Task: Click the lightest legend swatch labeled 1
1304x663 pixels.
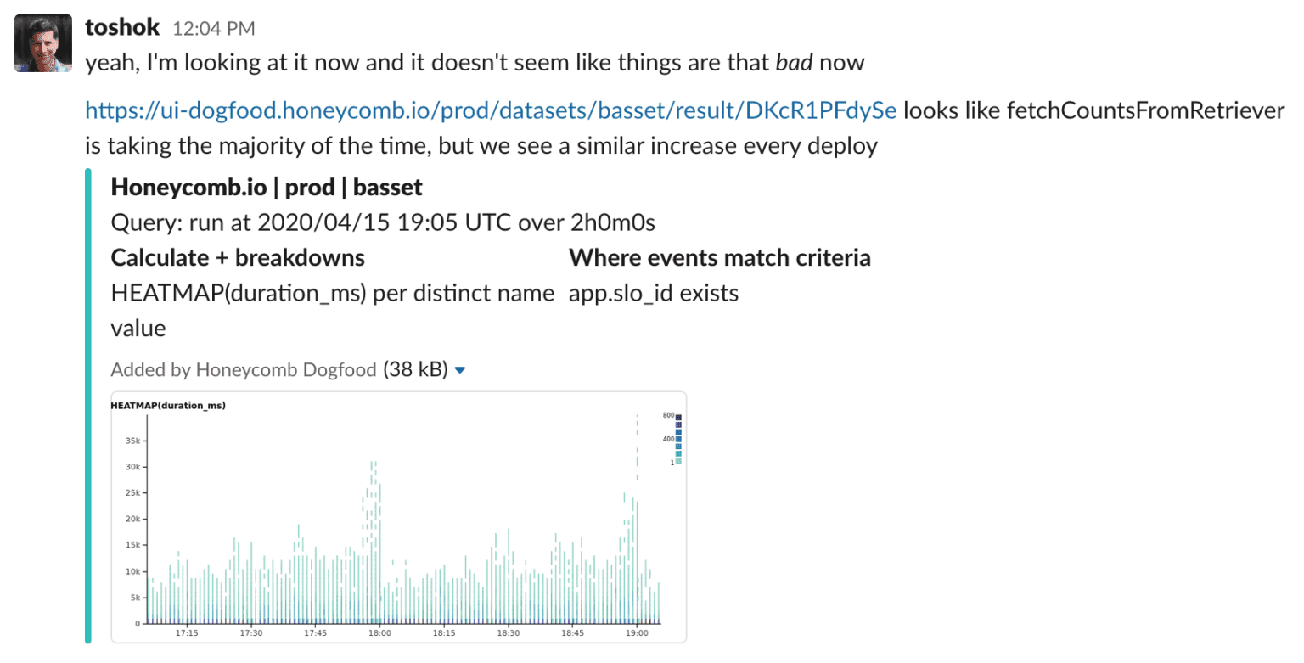Action: (678, 461)
